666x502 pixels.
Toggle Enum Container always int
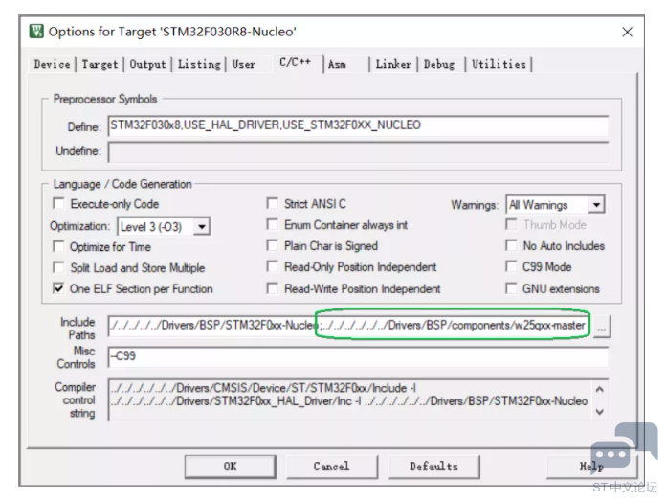pos(273,224)
